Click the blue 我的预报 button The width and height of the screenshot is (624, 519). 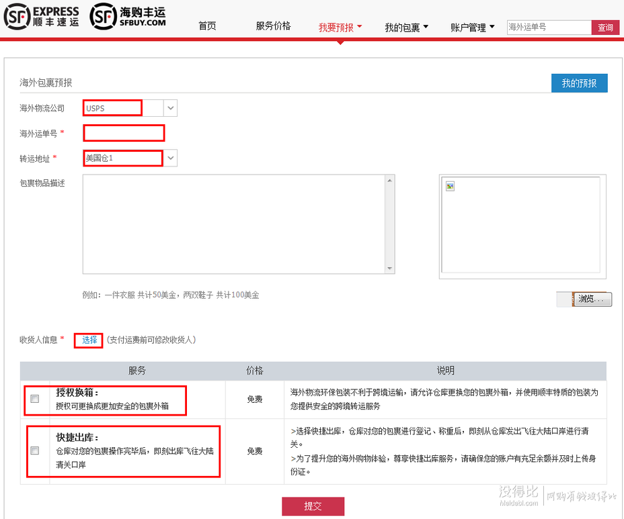(579, 83)
